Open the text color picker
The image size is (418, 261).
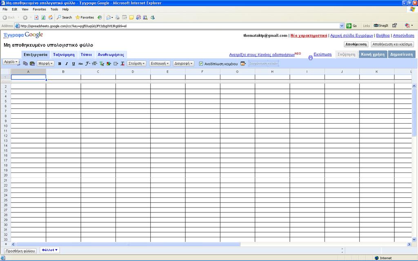click(102, 64)
